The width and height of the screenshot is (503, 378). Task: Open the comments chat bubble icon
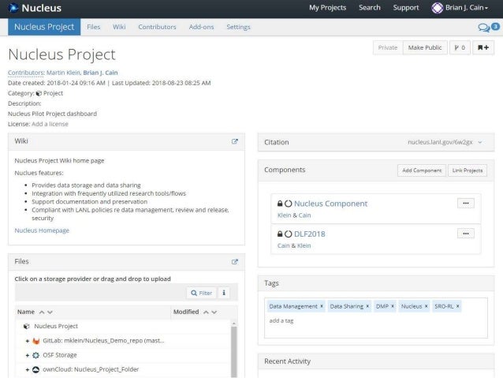[484, 27]
